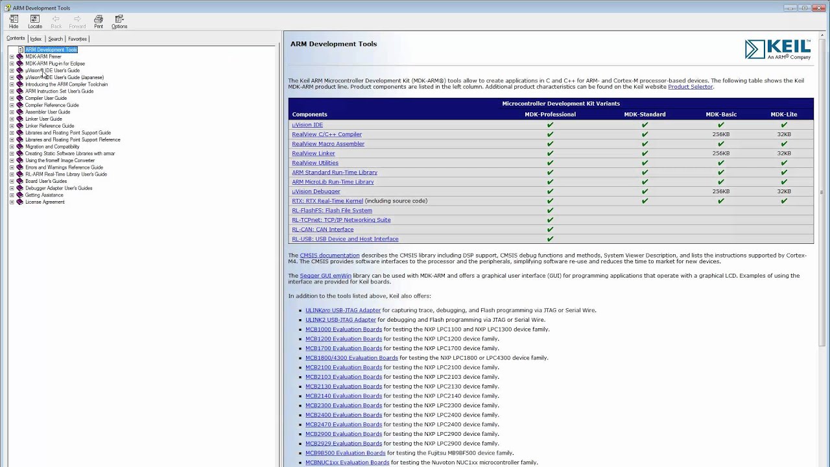Click the MDK-Lite column header
This screenshot has height=467, width=830.
click(x=784, y=114)
